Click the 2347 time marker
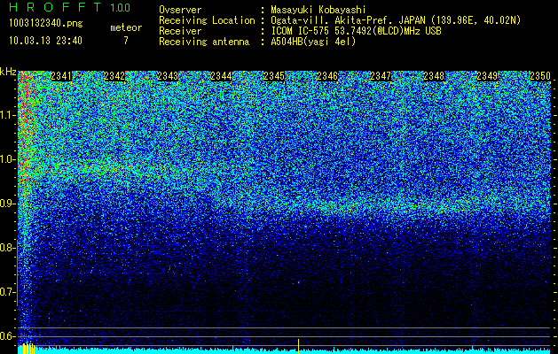Screen dimensions: 558x354 point(381,76)
